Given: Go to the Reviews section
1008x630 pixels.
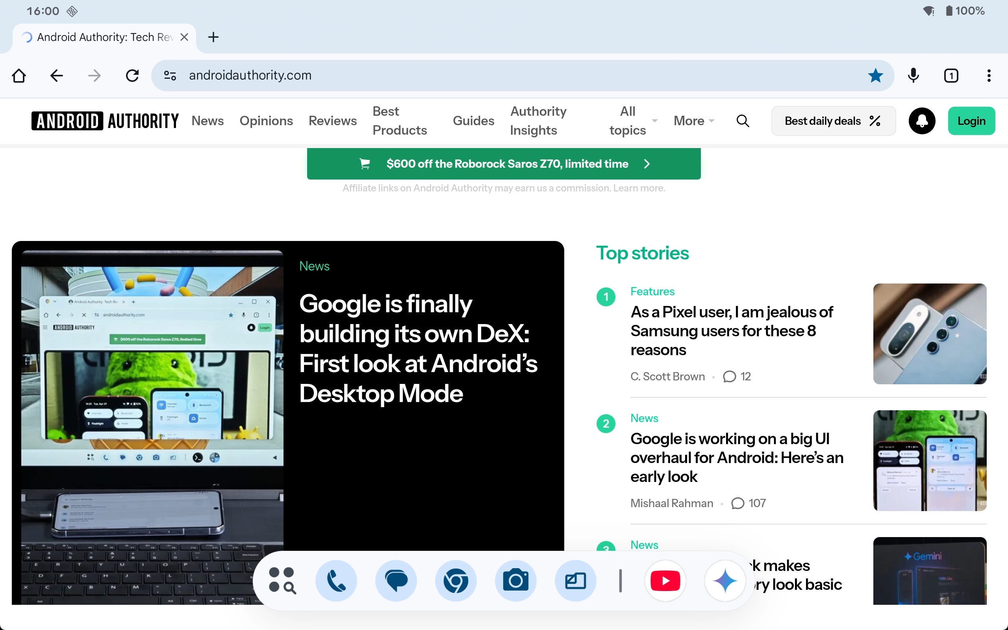Looking at the screenshot, I should point(332,121).
